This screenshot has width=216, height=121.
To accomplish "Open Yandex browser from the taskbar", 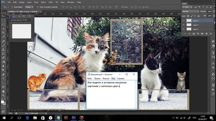I will pyautogui.click(x=51, y=118).
